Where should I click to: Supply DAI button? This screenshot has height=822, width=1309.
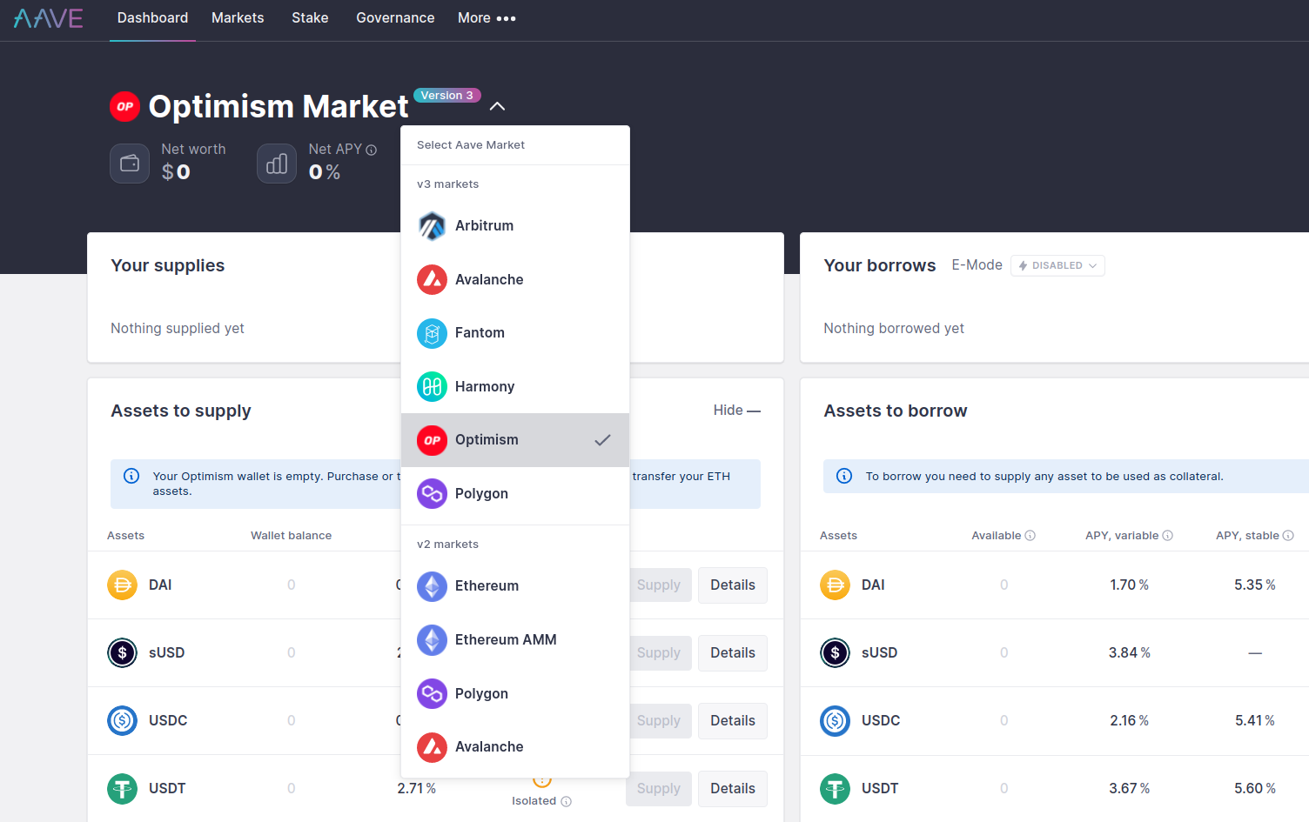659,585
